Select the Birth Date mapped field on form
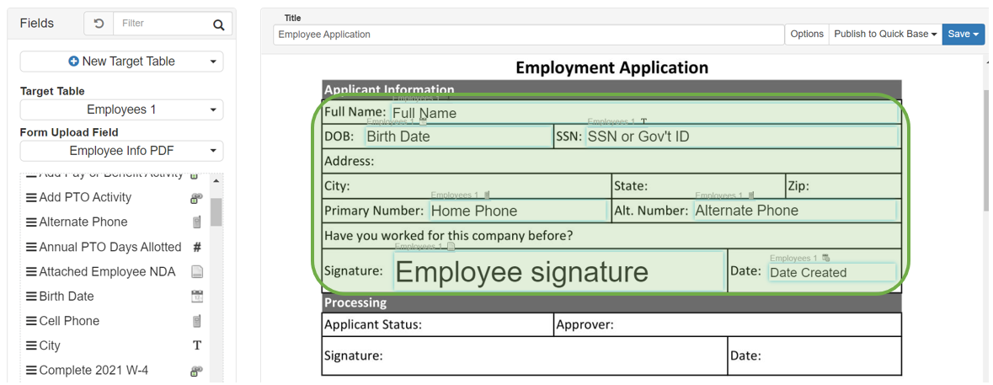Image resolution: width=993 pixels, height=385 pixels. coord(458,136)
